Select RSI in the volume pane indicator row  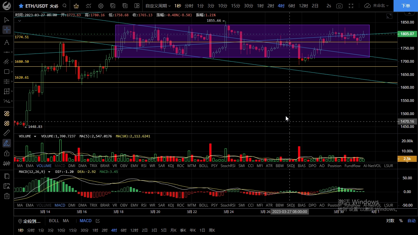coord(144,166)
